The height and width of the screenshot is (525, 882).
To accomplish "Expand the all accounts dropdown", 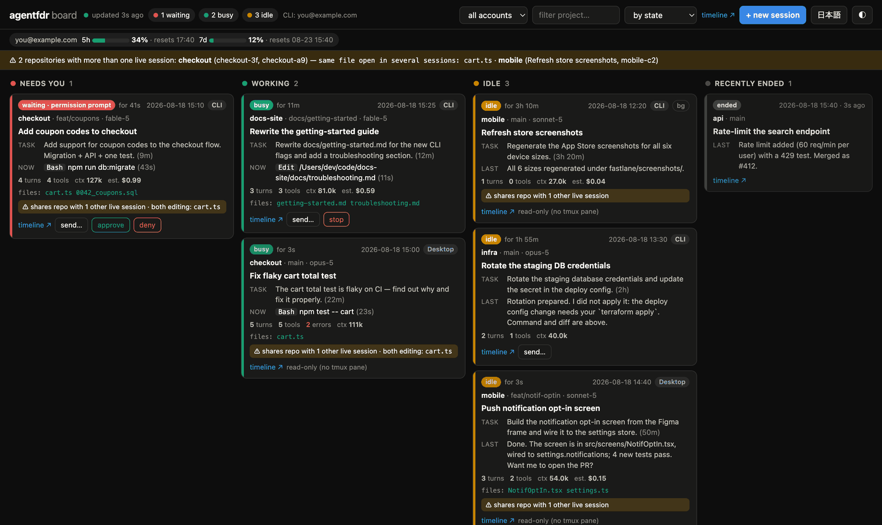I will coord(494,15).
